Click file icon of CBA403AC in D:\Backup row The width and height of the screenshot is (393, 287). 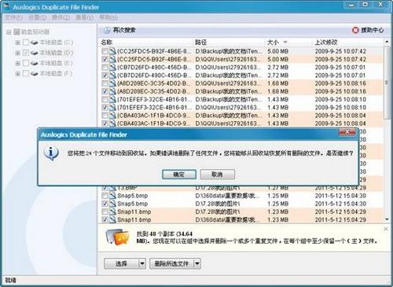pos(112,116)
